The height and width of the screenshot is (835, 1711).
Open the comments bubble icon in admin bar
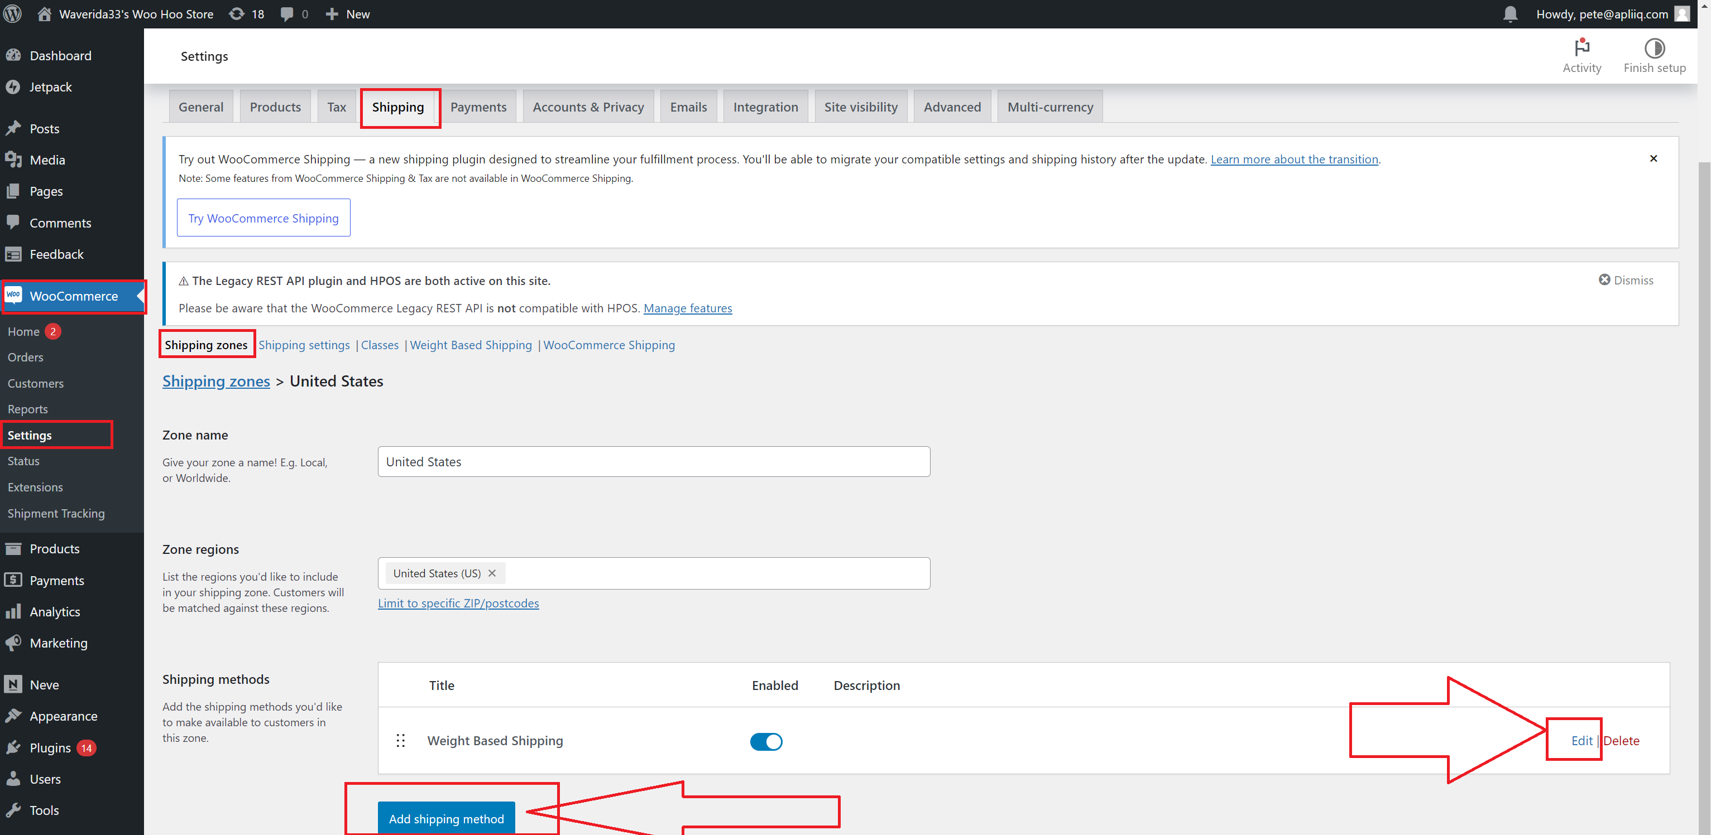click(287, 14)
